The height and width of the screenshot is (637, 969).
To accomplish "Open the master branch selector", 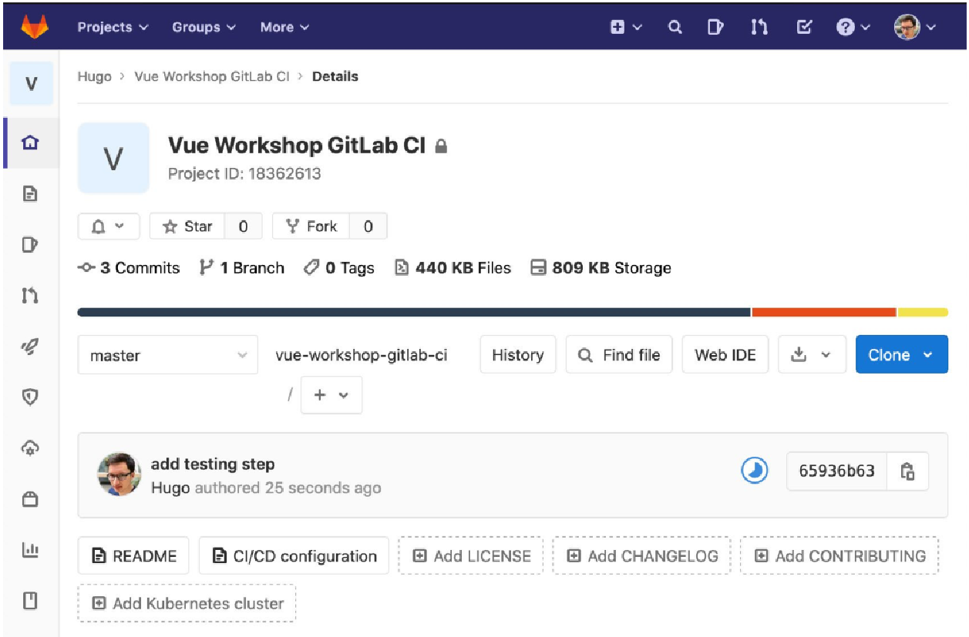I will pyautogui.click(x=168, y=355).
